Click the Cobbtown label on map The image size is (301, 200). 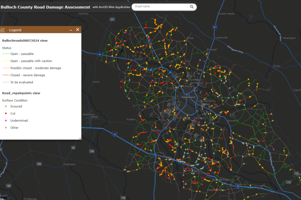click(x=70, y=164)
